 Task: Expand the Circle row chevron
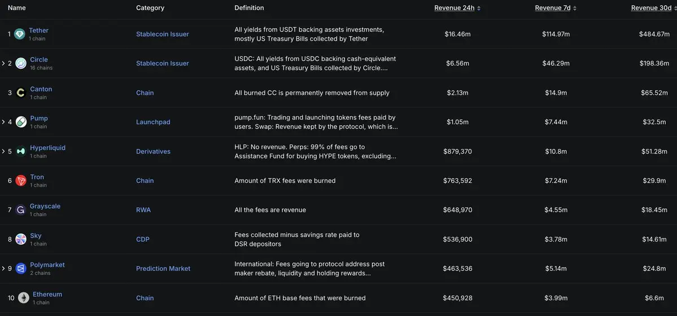(3, 63)
